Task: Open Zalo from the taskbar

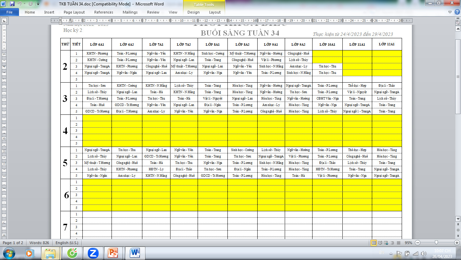Action: [x=93, y=253]
